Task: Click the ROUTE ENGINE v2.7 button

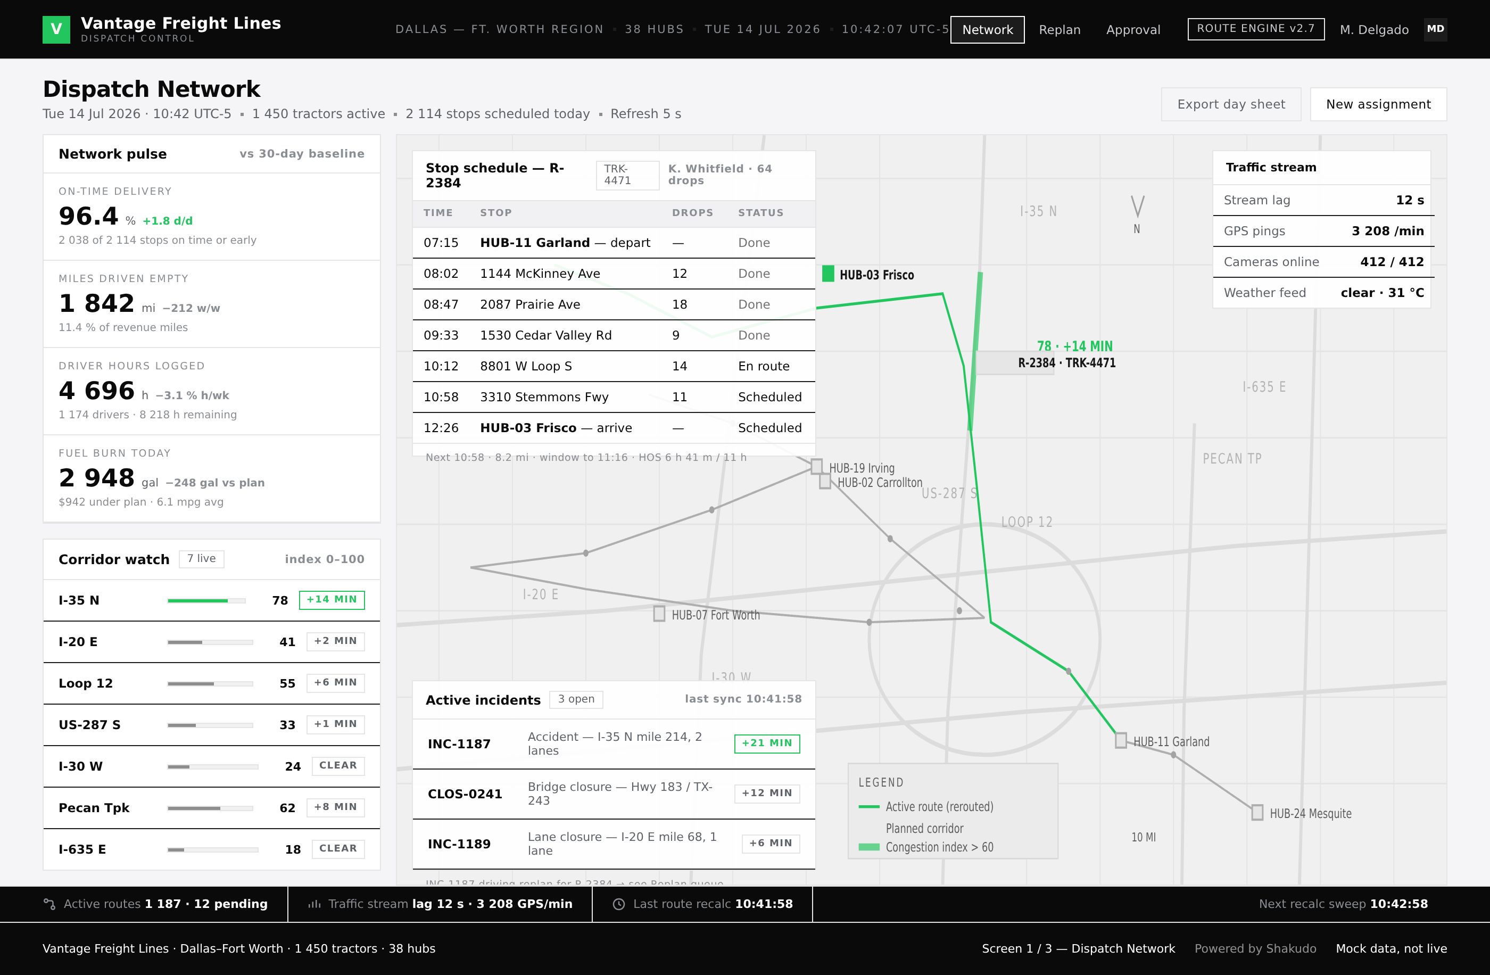Action: (1255, 29)
